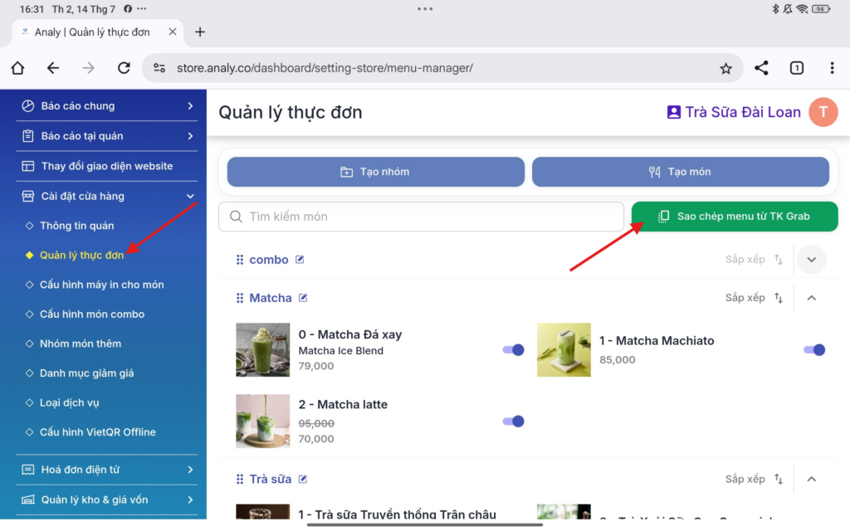The height and width of the screenshot is (531, 850).
Task: Click the sort arrows icon for combo
Action: click(x=779, y=260)
